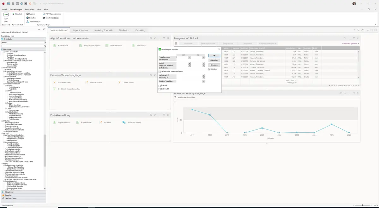The height and width of the screenshot is (208, 379).
Task: Uncheck the Protokoll checkbox
Action: (x=160, y=85)
